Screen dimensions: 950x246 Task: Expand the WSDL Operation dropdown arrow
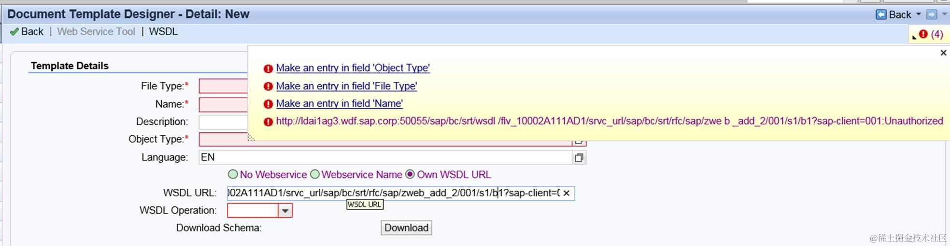click(x=285, y=210)
